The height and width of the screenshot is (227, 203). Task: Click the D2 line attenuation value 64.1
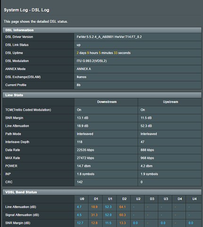point(122,207)
